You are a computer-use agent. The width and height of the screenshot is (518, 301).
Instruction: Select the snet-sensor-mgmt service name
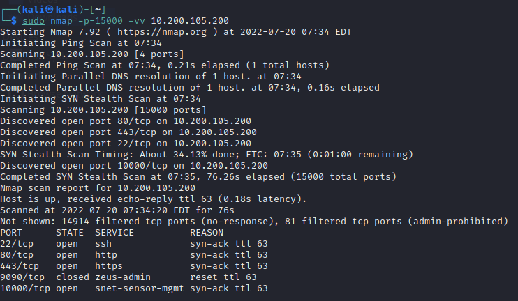point(137,288)
